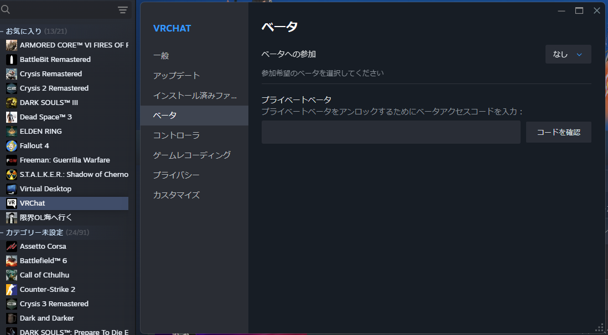Click the Crysis 2 Remastered icon
608x335 pixels.
click(x=12, y=88)
